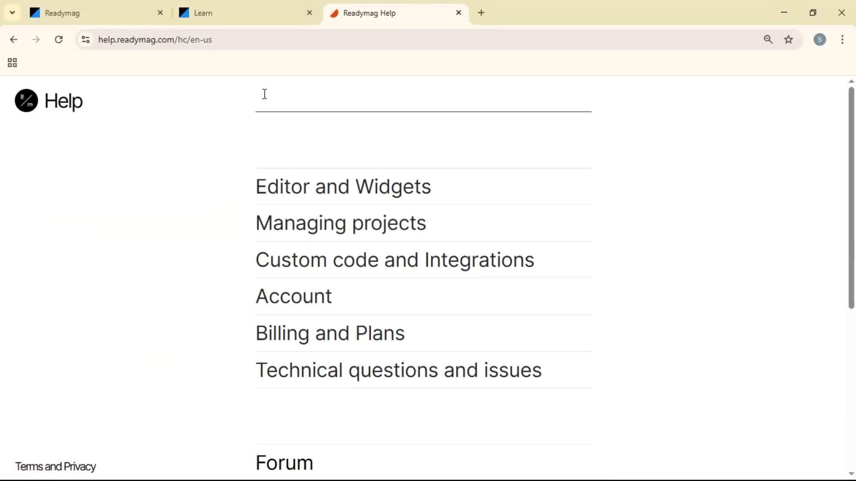Click the back navigation arrow
The height and width of the screenshot is (481, 856).
(14, 40)
